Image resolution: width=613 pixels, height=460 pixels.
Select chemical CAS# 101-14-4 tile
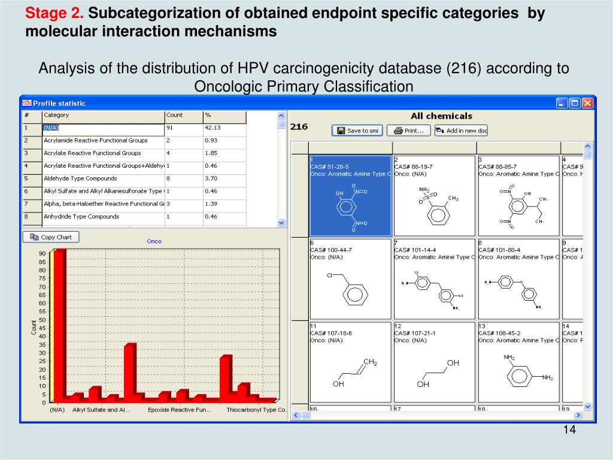click(x=435, y=279)
